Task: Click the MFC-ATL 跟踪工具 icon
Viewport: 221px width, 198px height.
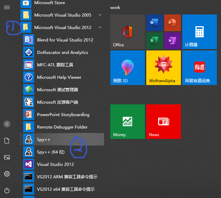Action: [29, 65]
